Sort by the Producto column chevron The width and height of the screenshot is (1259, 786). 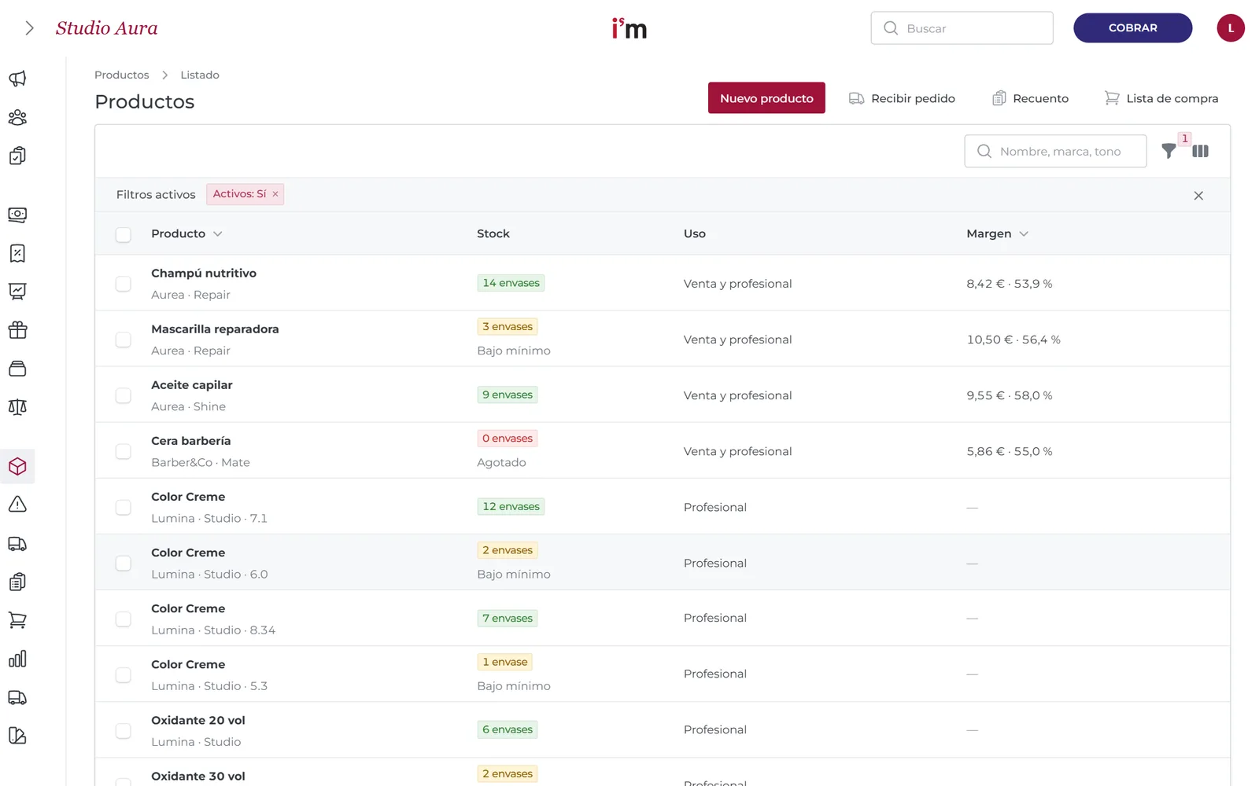click(218, 234)
